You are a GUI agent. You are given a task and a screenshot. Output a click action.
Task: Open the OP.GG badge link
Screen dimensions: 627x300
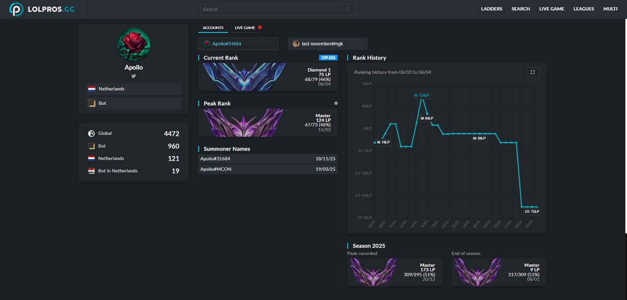point(328,58)
